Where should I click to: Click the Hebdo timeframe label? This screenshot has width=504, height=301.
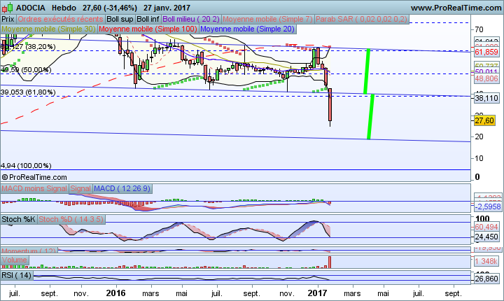[x=64, y=8]
